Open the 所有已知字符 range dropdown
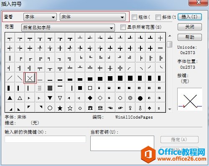This screenshot has width=209, height=166. coord(68,27)
